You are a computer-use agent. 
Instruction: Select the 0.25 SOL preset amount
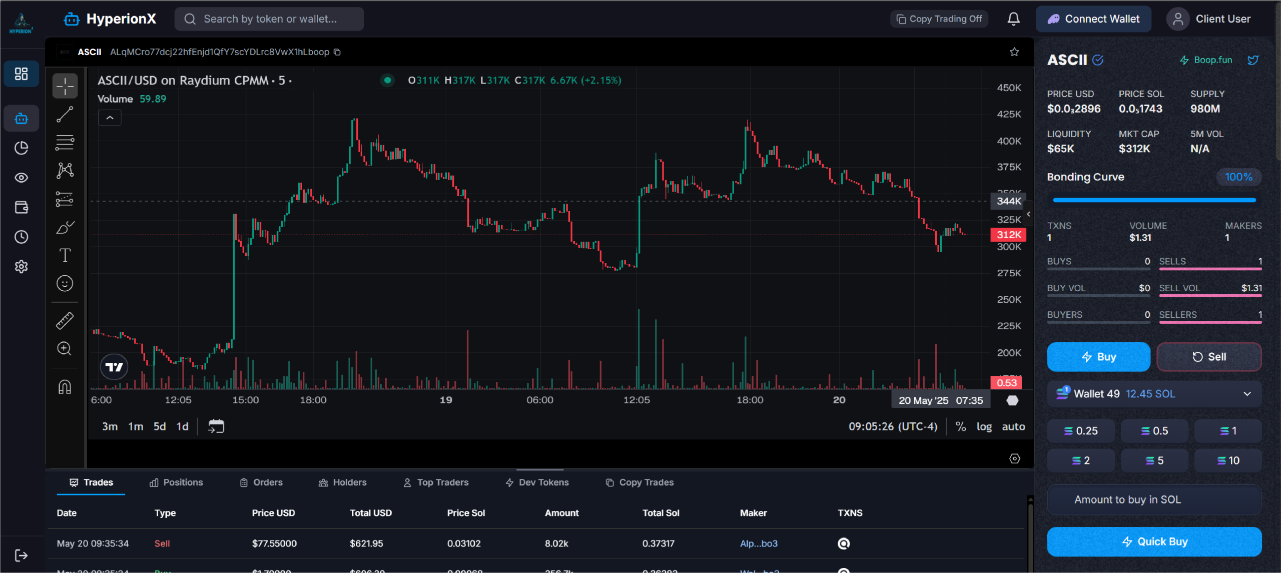tap(1081, 431)
